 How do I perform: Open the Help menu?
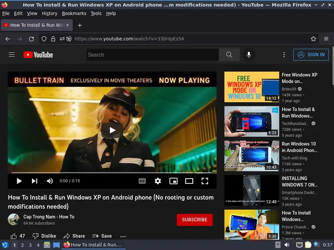click(x=111, y=13)
